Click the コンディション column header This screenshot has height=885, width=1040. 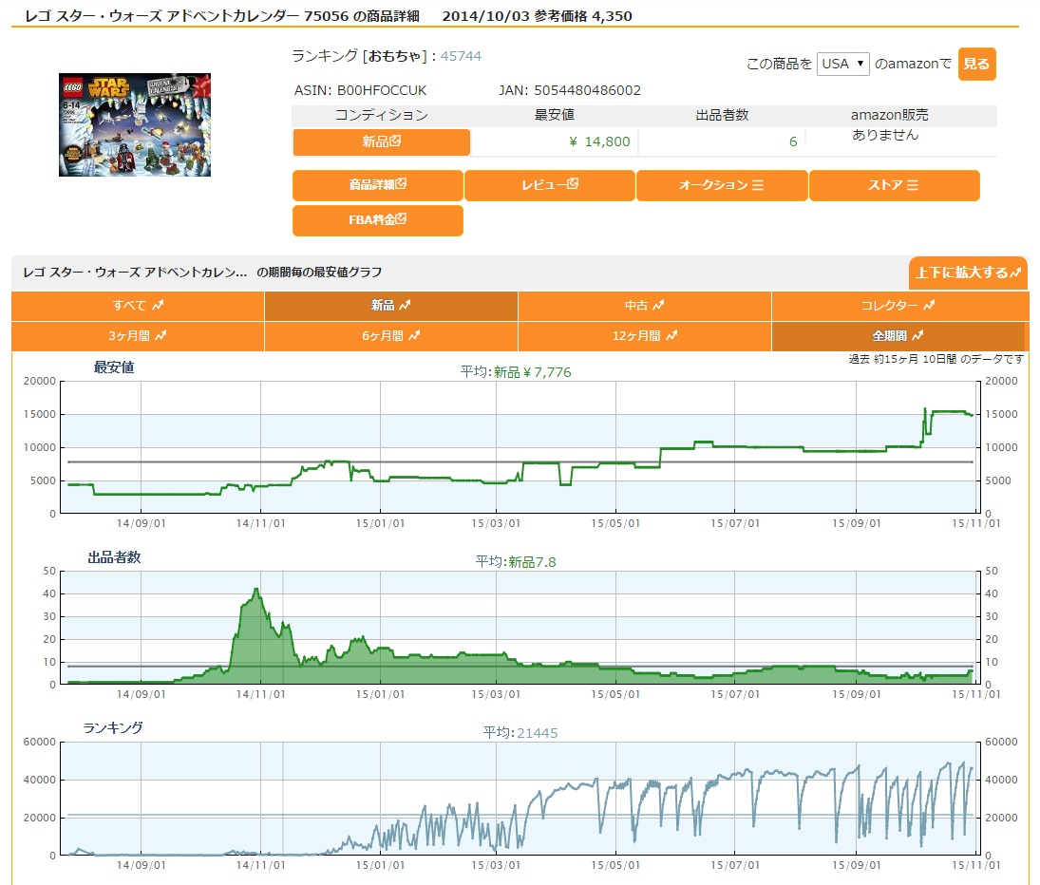tap(382, 115)
